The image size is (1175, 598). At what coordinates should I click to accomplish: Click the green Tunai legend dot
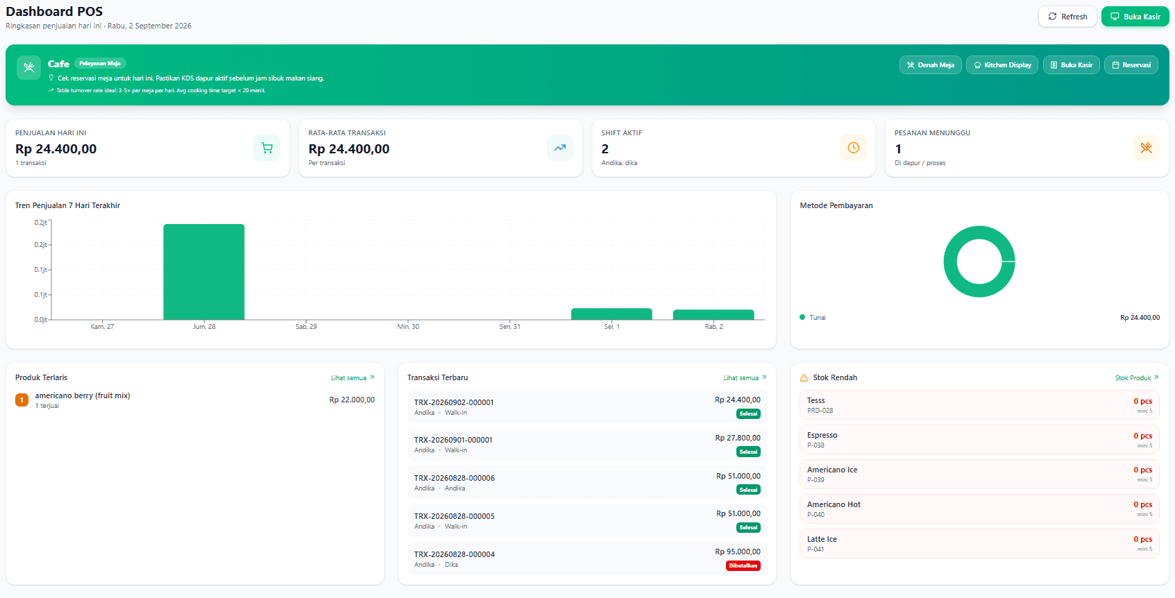point(802,317)
